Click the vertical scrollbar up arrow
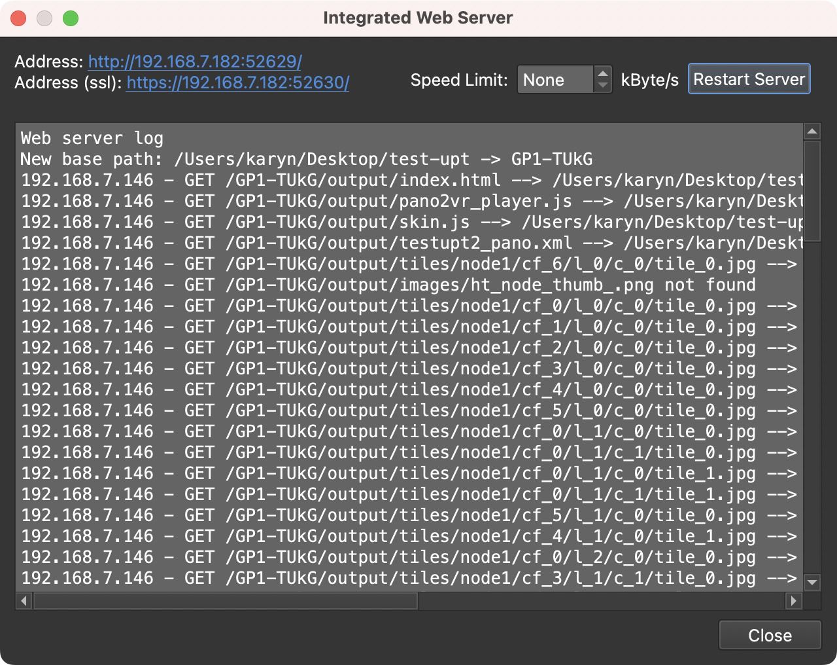 click(x=811, y=130)
